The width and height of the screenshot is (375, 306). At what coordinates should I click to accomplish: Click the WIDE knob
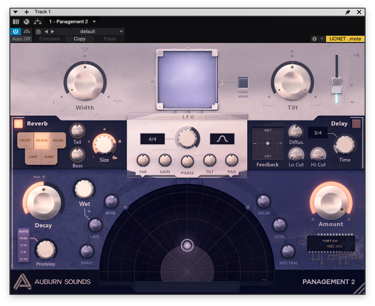[x=111, y=201]
